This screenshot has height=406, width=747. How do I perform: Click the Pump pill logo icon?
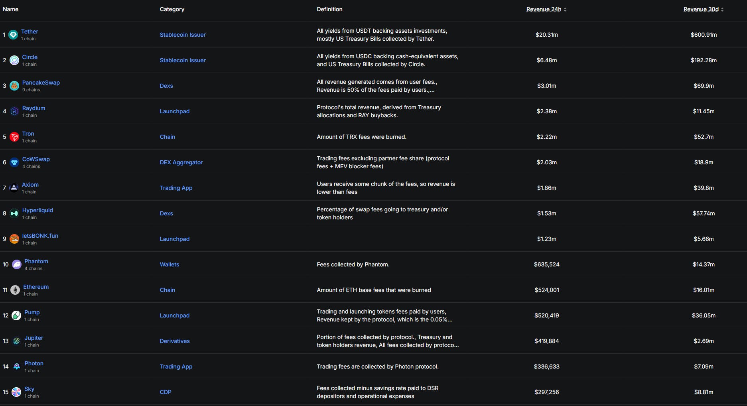coord(16,315)
